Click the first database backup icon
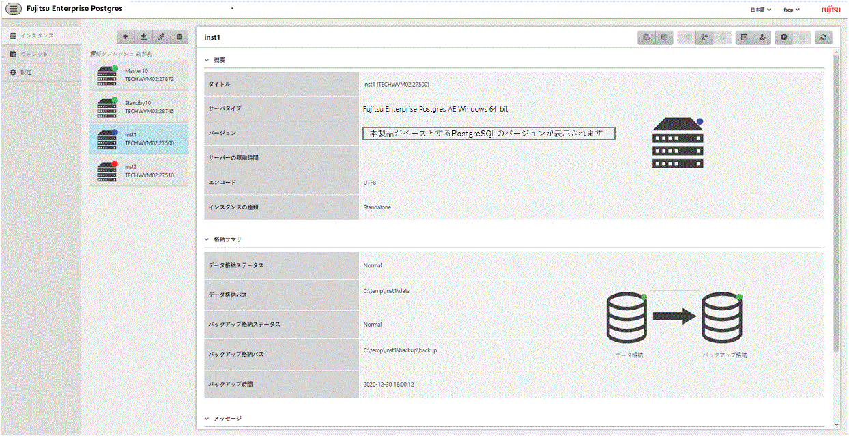The height and width of the screenshot is (437, 849). tap(646, 37)
